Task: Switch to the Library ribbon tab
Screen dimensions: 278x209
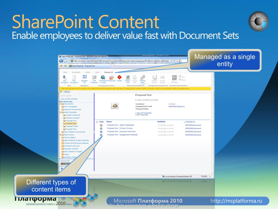Action: point(88,72)
